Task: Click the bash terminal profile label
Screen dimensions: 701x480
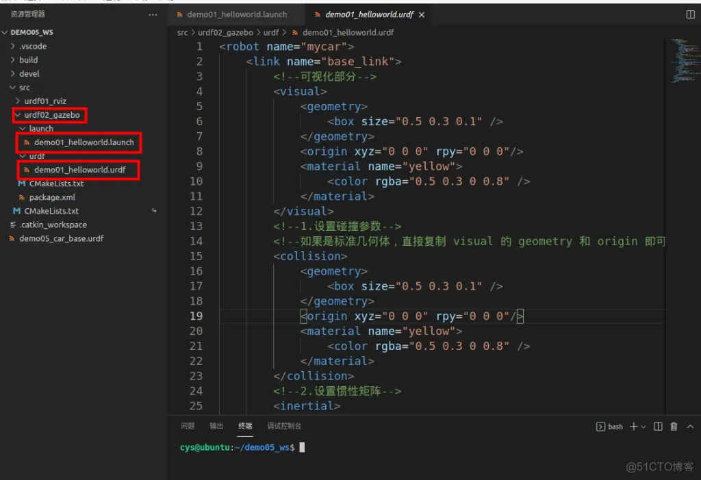Action: 615,427
